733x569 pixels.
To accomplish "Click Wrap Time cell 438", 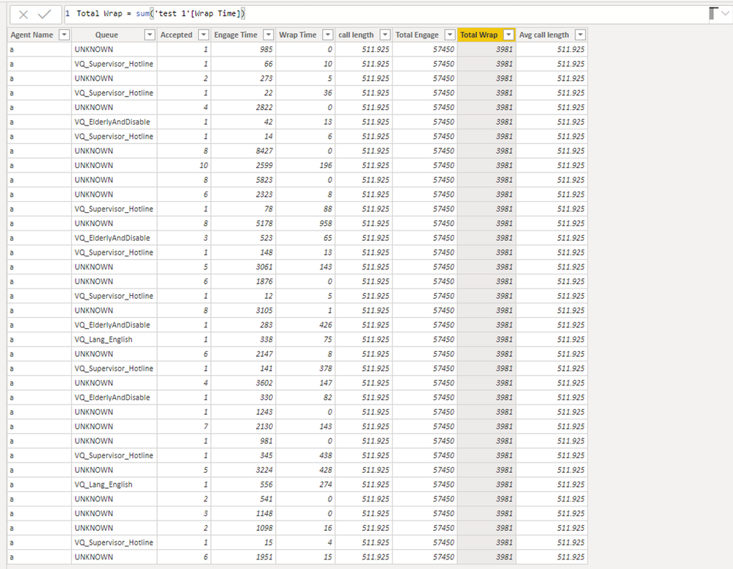I will click(x=305, y=455).
